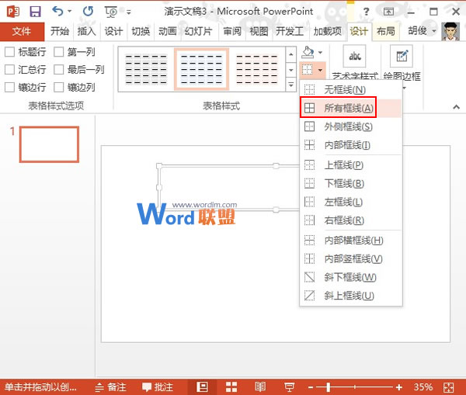Click the Shading paint bucket icon
The width and height of the screenshot is (466, 395).
coord(308,52)
